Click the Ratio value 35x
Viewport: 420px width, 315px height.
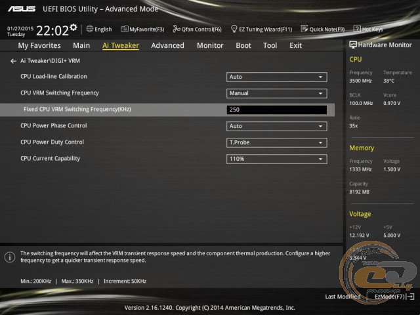(x=353, y=126)
